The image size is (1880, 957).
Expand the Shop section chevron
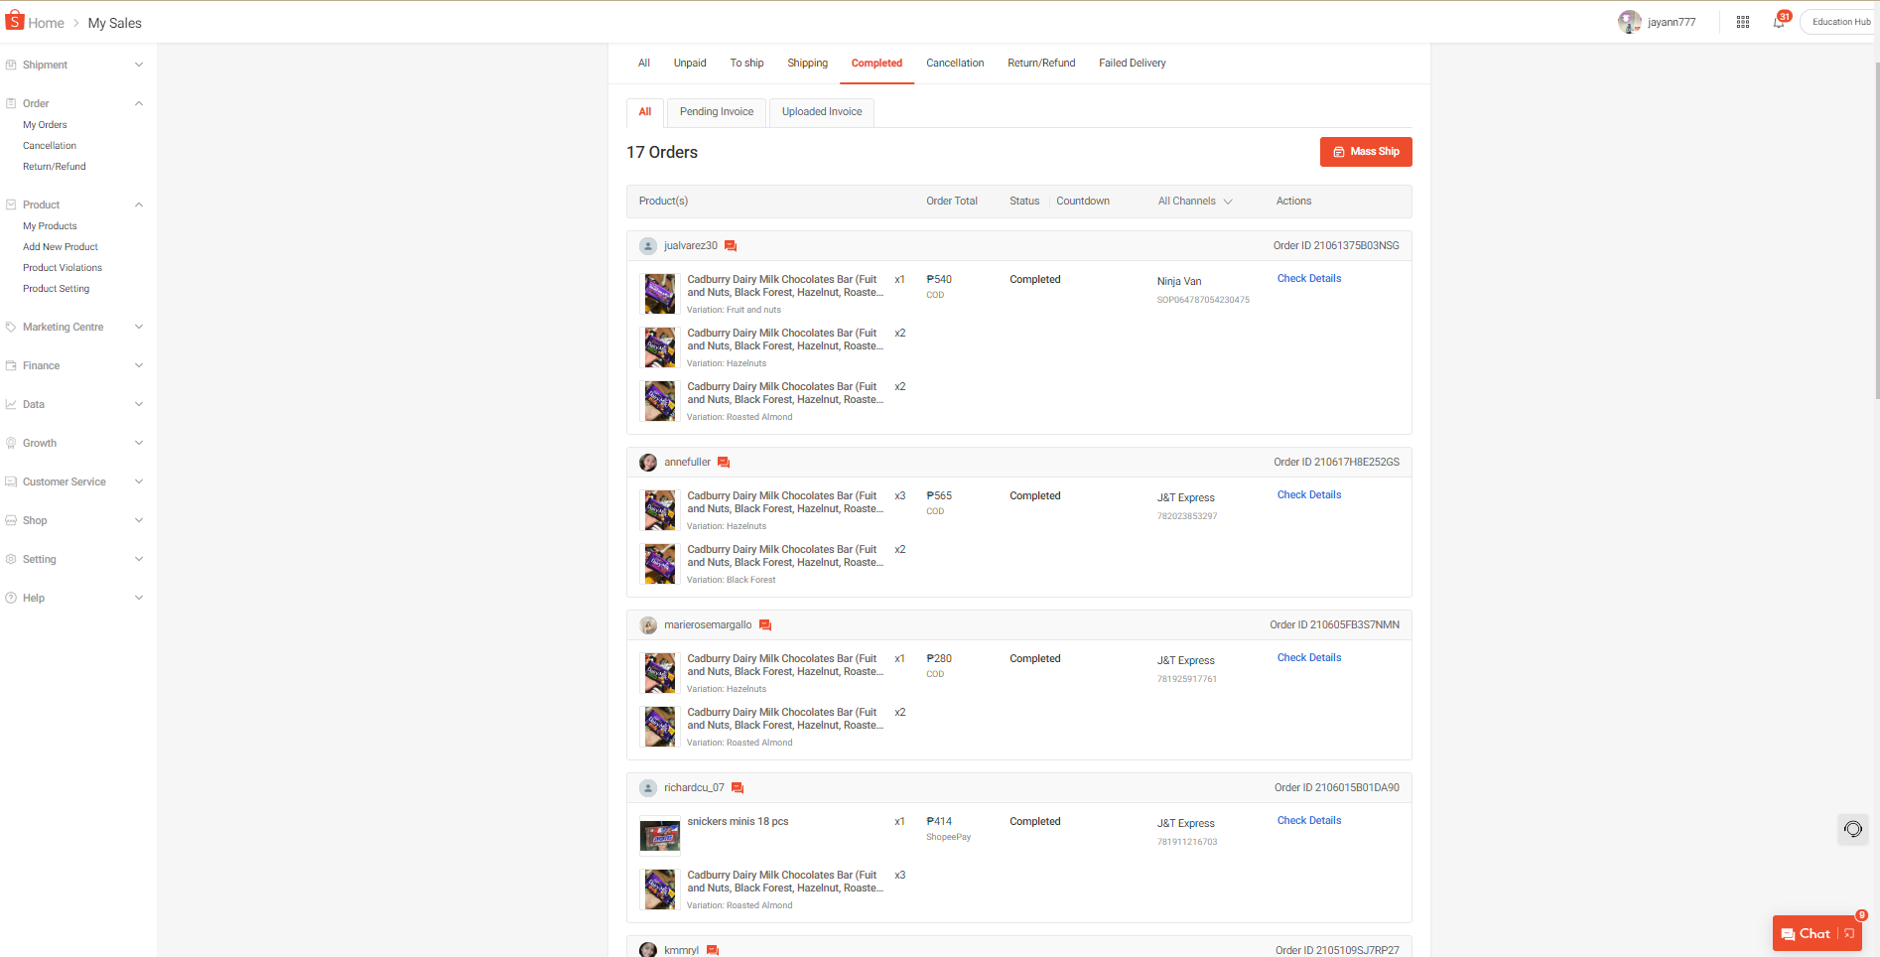pos(139,521)
